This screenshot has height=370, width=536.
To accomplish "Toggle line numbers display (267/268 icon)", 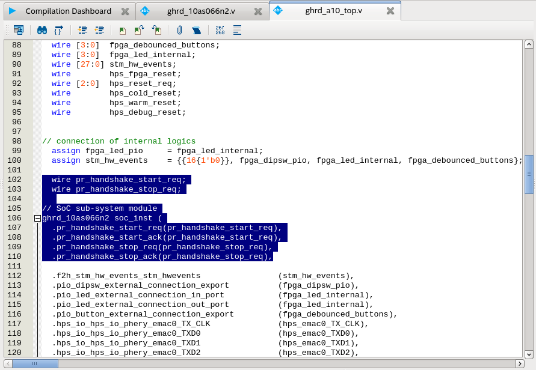I will coord(220,29).
